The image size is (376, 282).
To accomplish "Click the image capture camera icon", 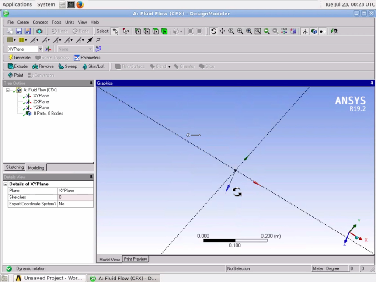I will point(39,31).
